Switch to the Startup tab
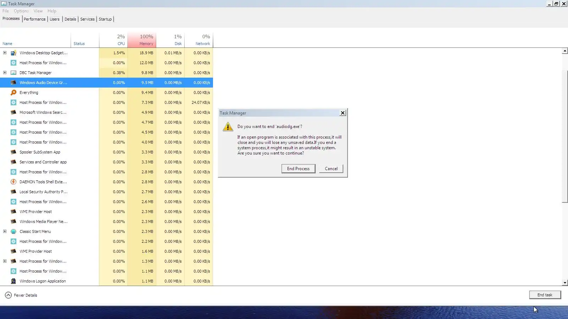This screenshot has height=319, width=568. (105, 19)
